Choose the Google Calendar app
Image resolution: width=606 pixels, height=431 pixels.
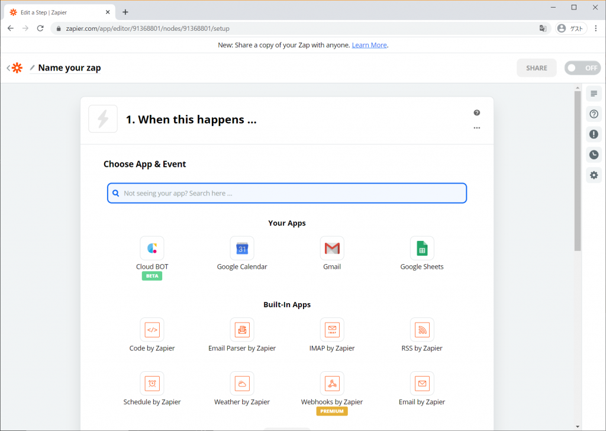tap(242, 248)
